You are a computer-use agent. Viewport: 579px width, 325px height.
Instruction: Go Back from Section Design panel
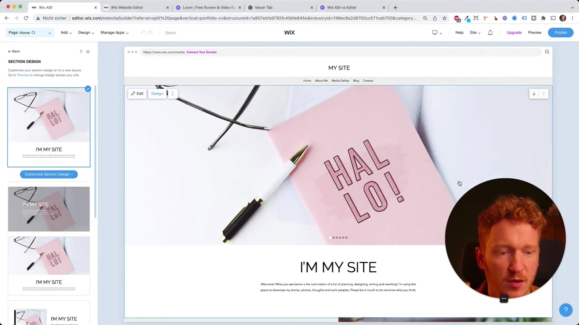[x=14, y=51]
